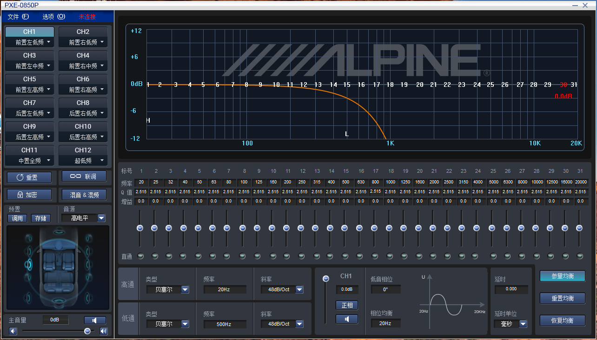The image size is (597, 340).
Task: Toggle bypass indicator for band 1
Action: click(x=141, y=256)
